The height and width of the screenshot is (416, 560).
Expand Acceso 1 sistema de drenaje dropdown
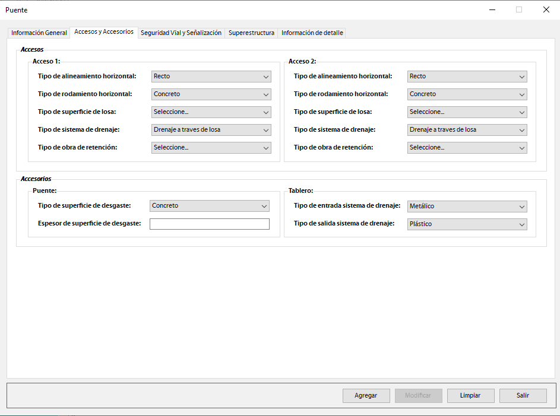pos(211,130)
